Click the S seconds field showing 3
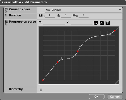 tap(66, 15)
